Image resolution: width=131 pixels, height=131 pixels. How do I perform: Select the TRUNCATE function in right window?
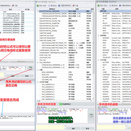(x=107, y=58)
